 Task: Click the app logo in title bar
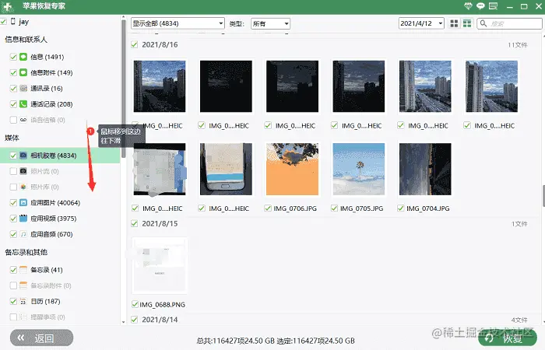(x=7, y=6)
